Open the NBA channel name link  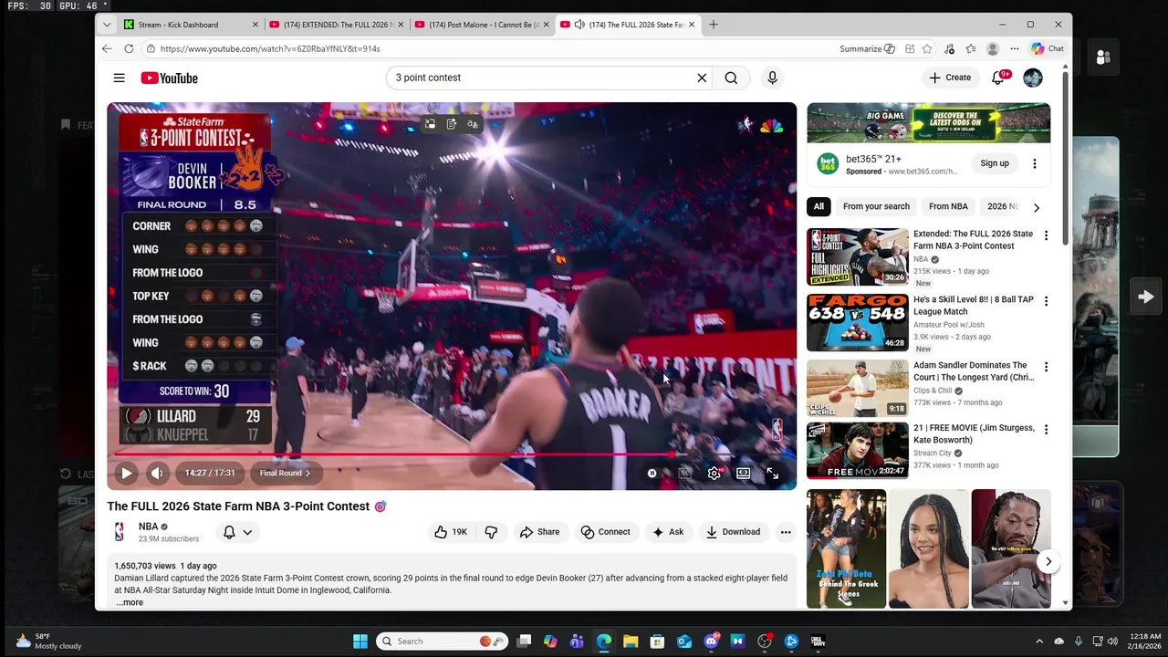148,527
